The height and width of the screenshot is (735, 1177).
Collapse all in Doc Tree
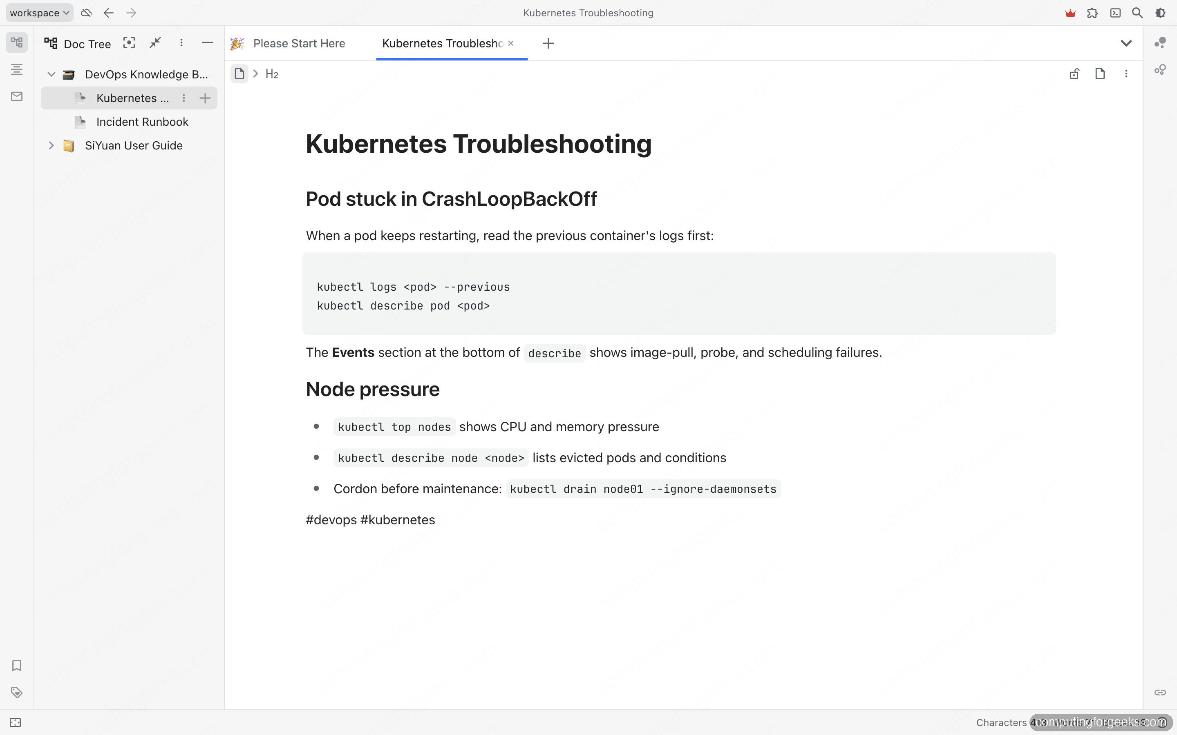tap(155, 43)
